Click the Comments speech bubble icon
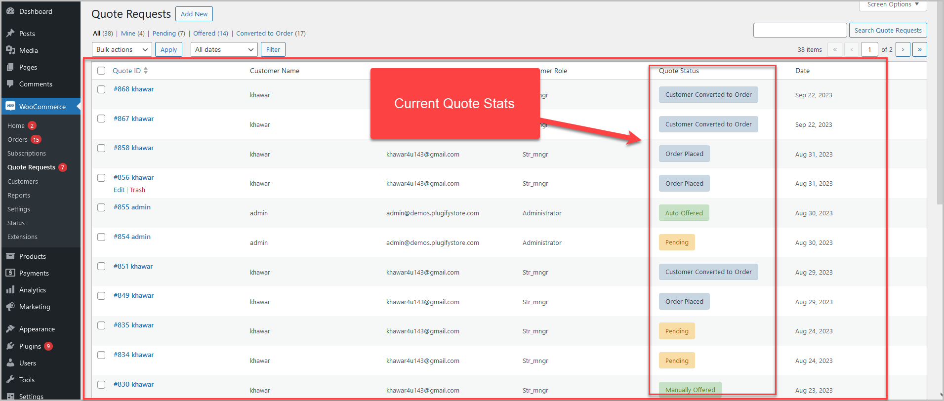Image resolution: width=944 pixels, height=401 pixels. pyautogui.click(x=10, y=84)
